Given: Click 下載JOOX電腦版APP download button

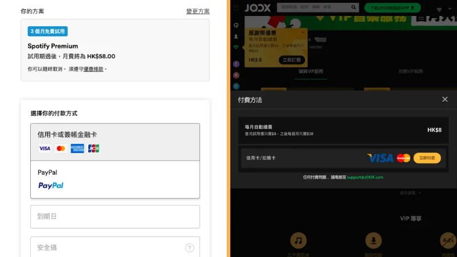Looking at the screenshot, I should point(392,8).
